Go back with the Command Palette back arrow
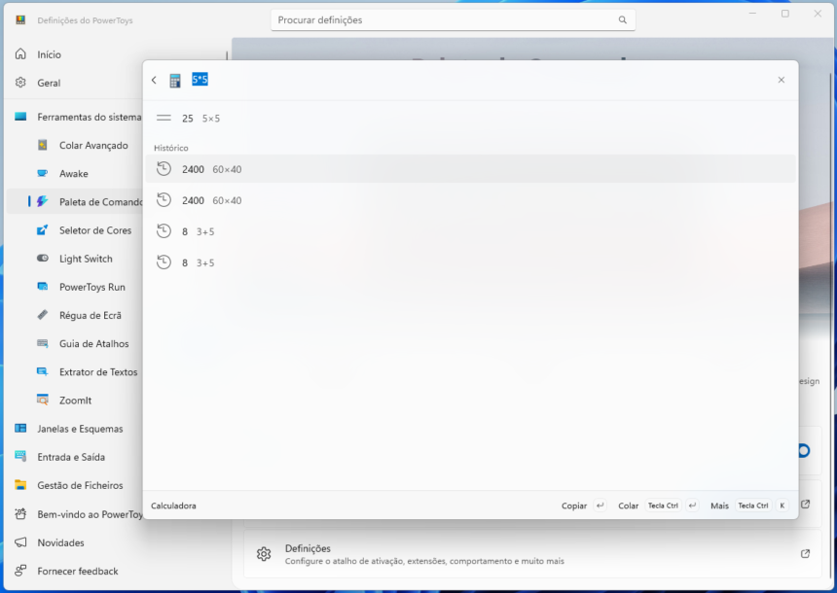The image size is (837, 593). pos(154,80)
